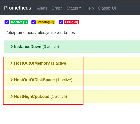Uncheck the Inactive alerts checkbox
Viewport: 140px width, 124px height.
pos(7,22)
